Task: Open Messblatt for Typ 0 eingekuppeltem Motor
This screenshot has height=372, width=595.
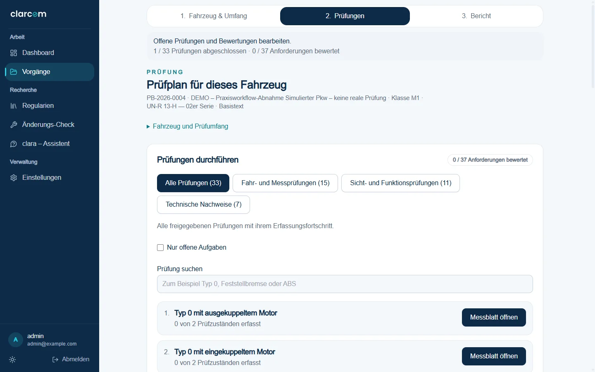Action: pos(494,356)
